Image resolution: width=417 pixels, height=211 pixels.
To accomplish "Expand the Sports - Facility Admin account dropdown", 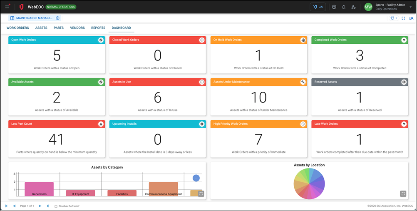I will pyautogui.click(x=410, y=7).
